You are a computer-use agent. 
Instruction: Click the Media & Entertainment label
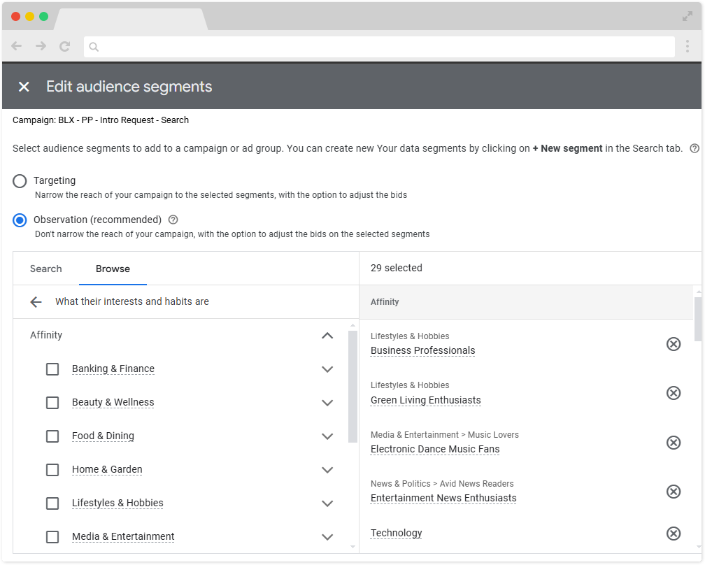click(123, 537)
